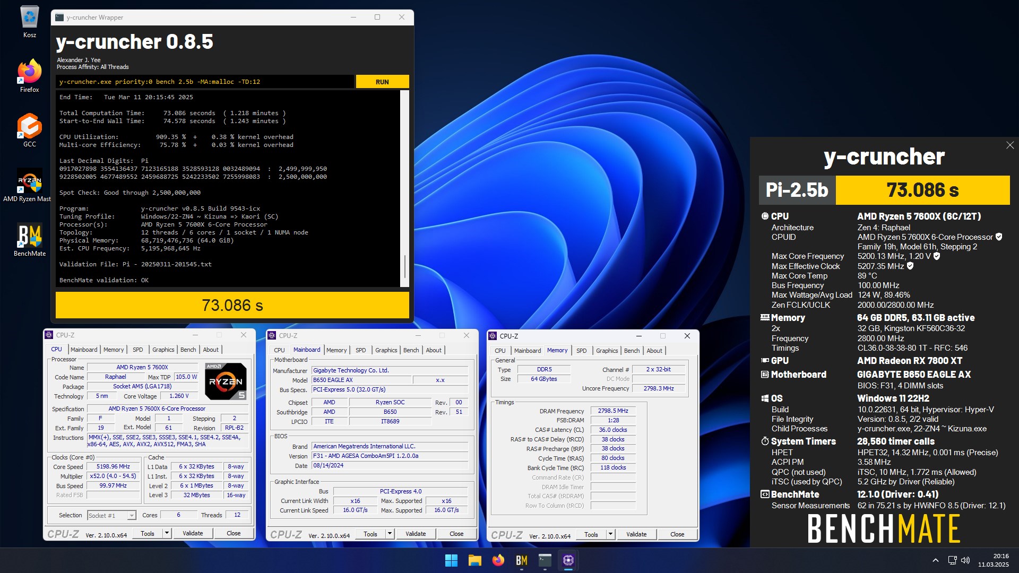Open File Explorer from the taskbar
The height and width of the screenshot is (573, 1019).
click(474, 560)
